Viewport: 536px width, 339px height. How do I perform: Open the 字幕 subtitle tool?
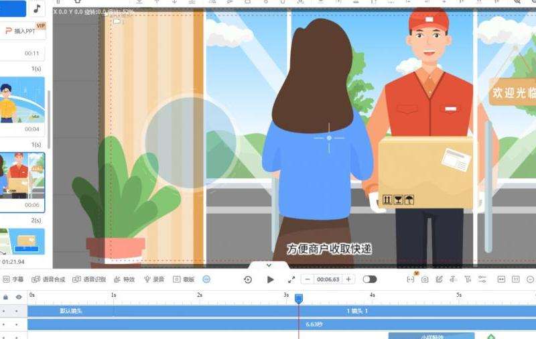click(13, 279)
